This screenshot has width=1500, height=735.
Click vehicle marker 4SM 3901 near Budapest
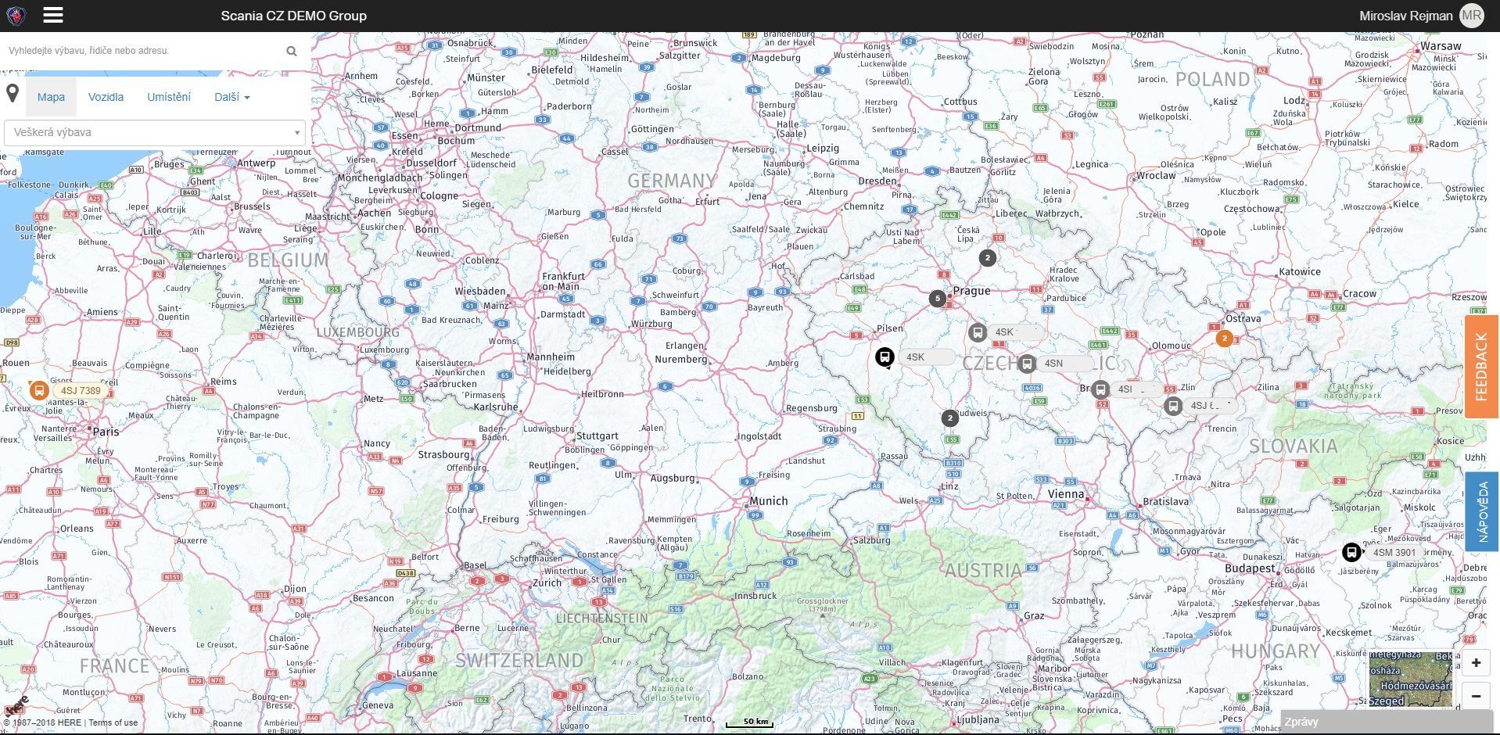1351,552
